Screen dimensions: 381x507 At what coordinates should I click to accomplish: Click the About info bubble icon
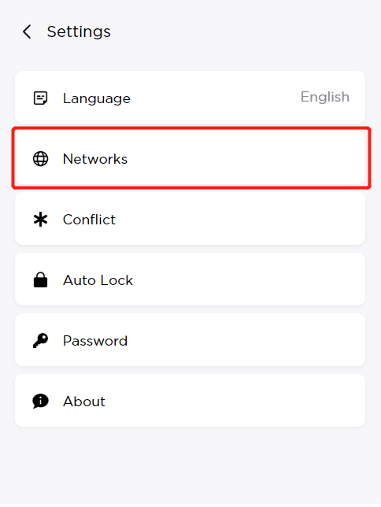click(x=40, y=402)
